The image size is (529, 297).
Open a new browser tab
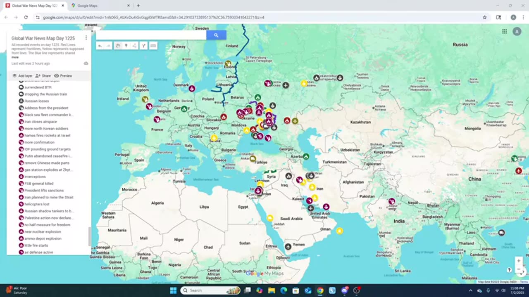coord(138,5)
